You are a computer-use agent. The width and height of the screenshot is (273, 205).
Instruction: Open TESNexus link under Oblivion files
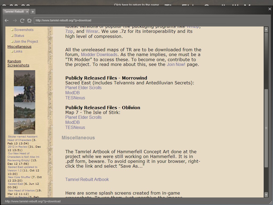point(75,127)
